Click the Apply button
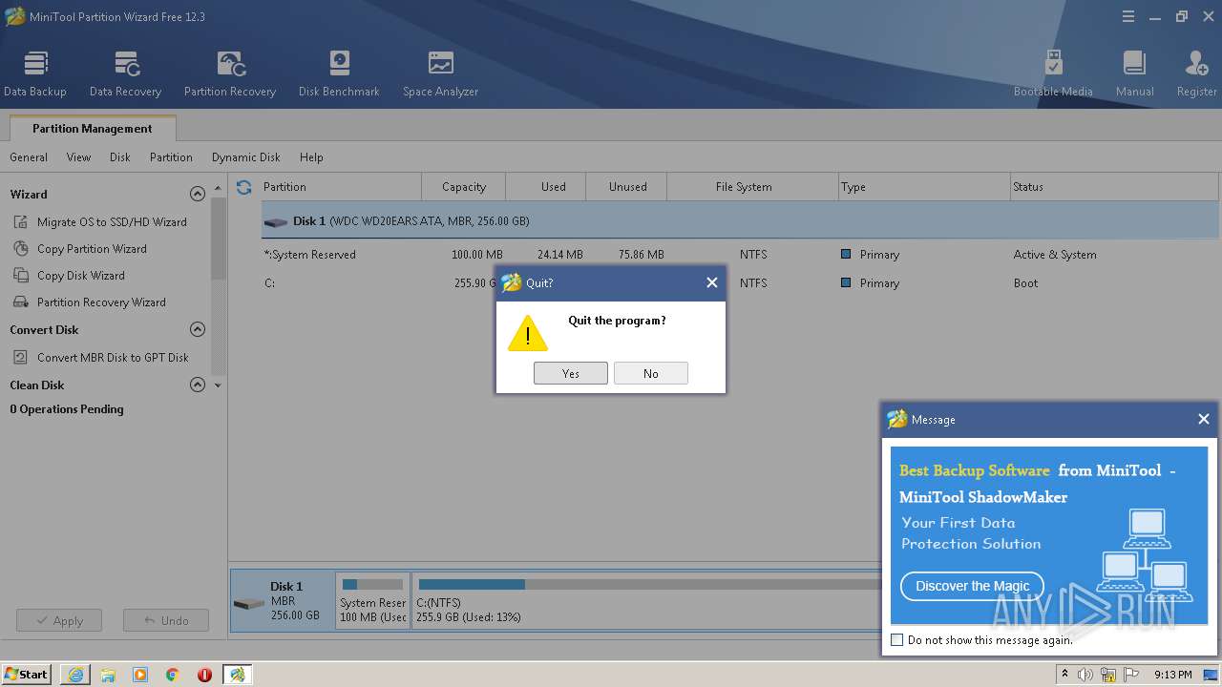1222x687 pixels. pyautogui.click(x=59, y=620)
